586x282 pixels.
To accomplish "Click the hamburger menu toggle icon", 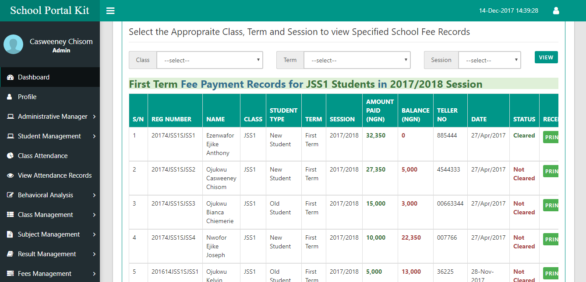I will [x=110, y=11].
